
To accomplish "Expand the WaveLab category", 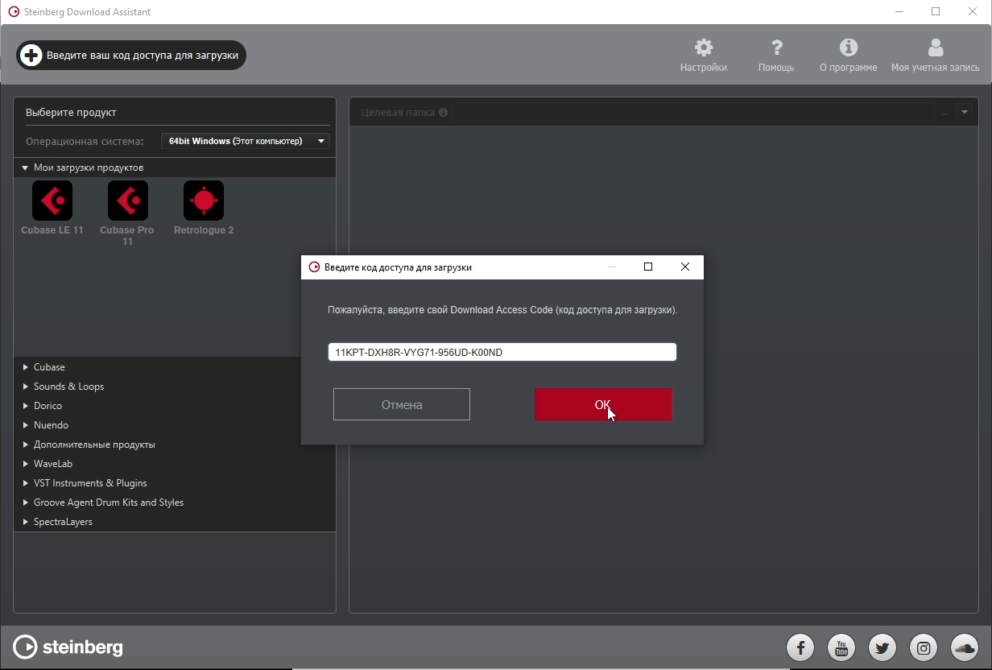I will click(x=26, y=464).
